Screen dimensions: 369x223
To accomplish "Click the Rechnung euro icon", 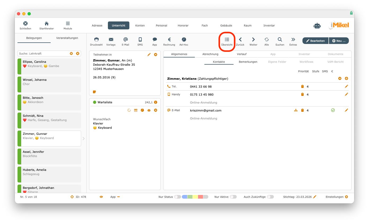I will [169, 41].
